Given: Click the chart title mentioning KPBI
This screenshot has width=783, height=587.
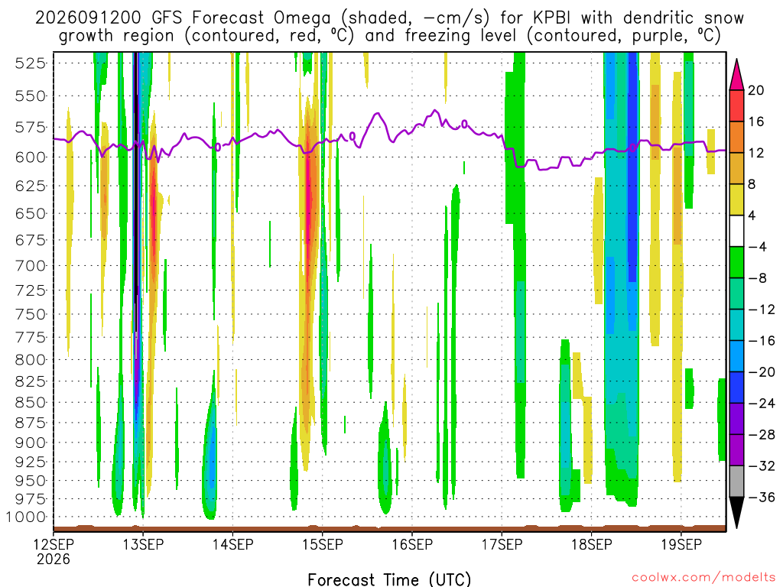Looking at the screenshot, I should point(389,27).
